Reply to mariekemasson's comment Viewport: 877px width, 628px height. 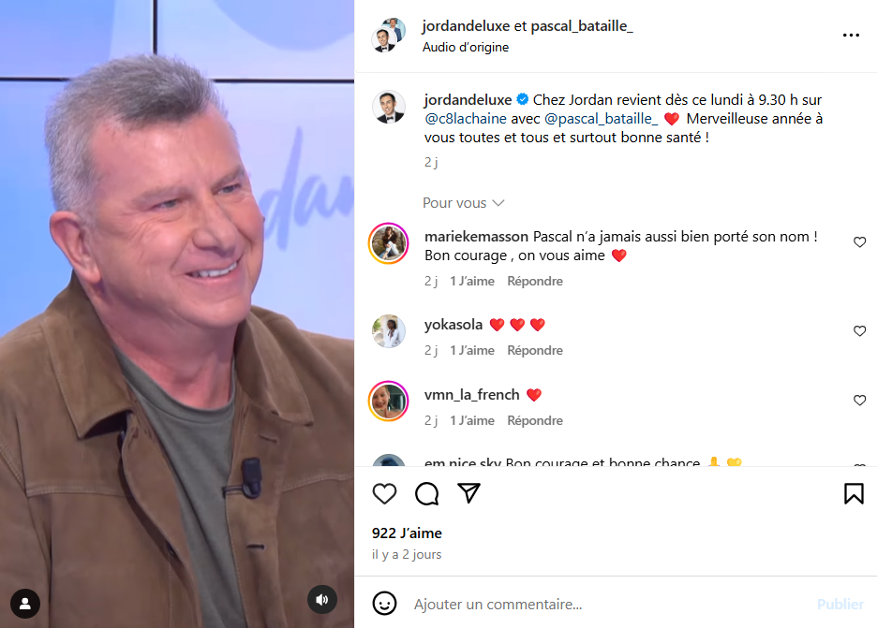pyautogui.click(x=535, y=281)
